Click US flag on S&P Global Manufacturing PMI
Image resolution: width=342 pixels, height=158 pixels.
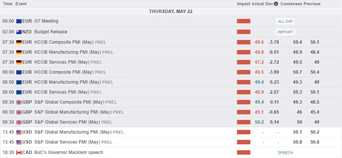[19, 132]
